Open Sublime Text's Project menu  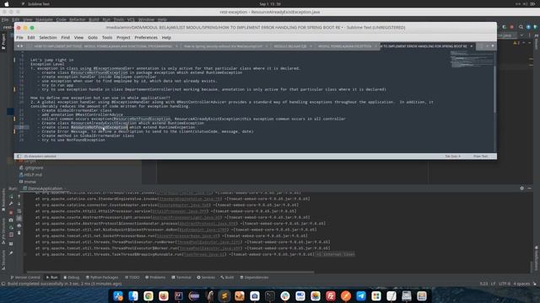point(123,37)
